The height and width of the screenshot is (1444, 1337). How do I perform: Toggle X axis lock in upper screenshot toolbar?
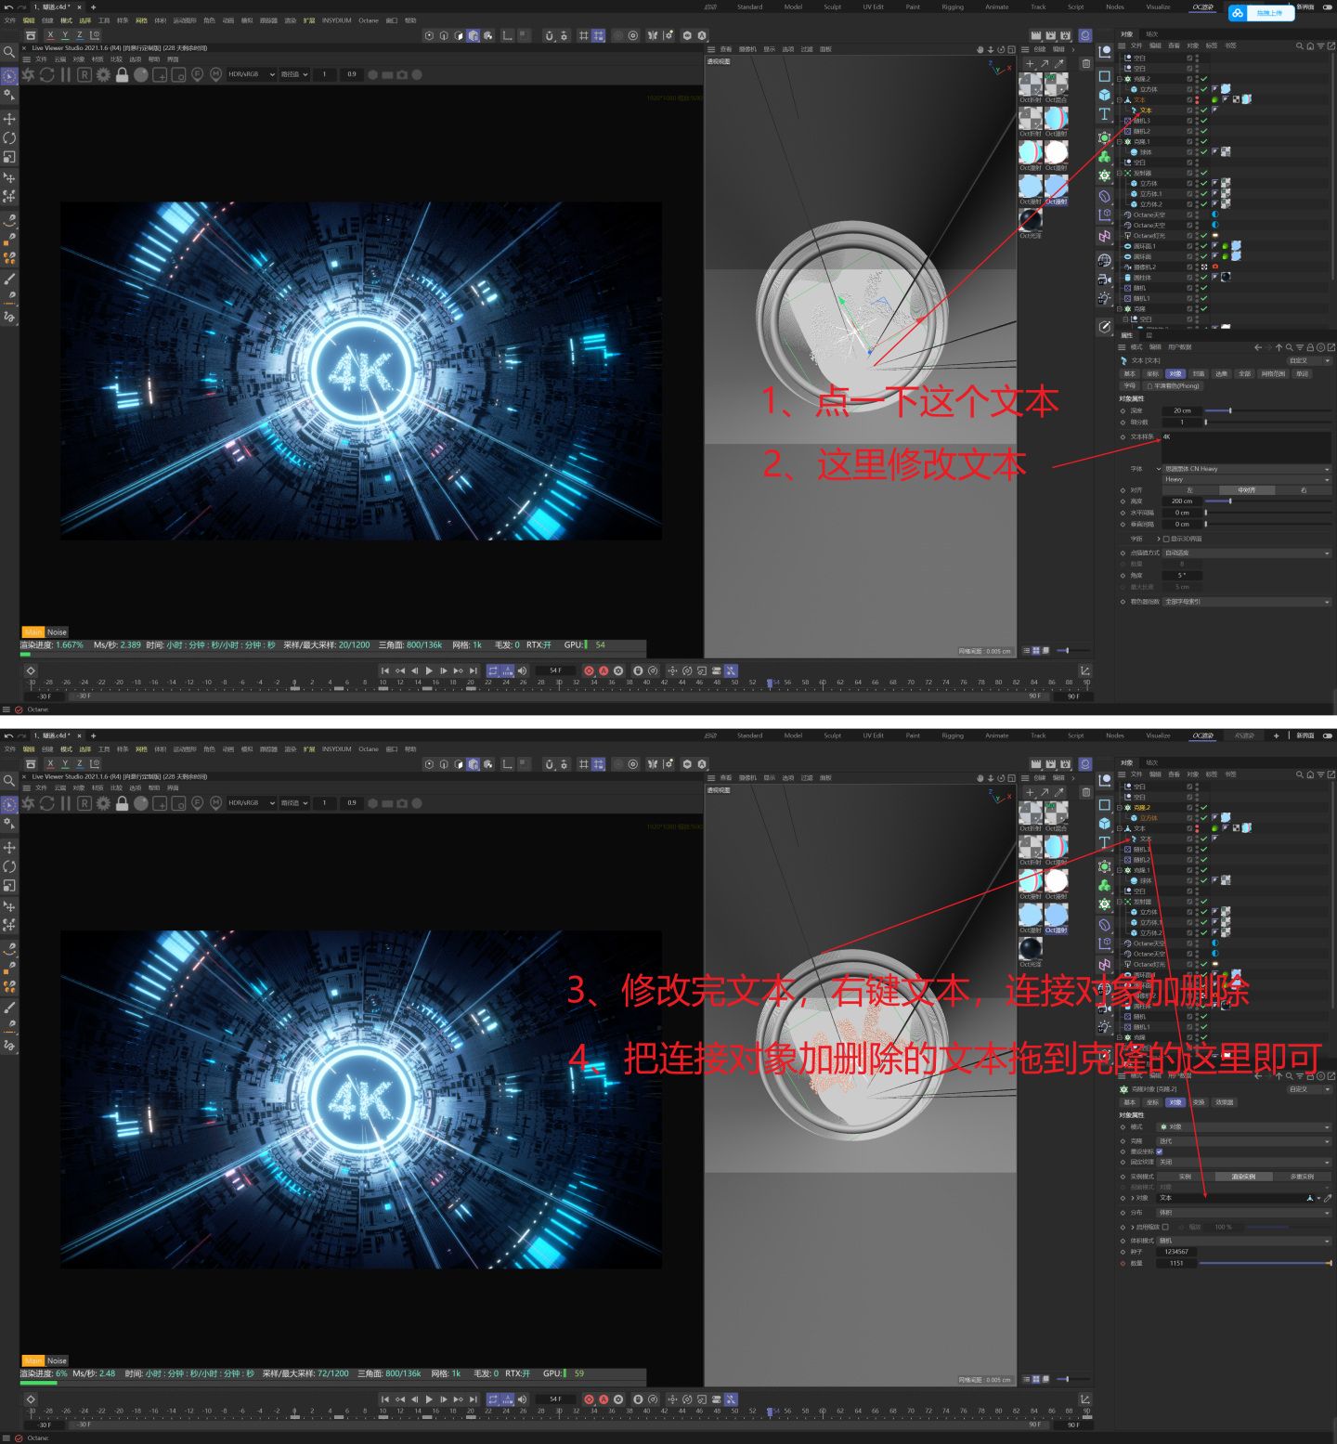50,35
